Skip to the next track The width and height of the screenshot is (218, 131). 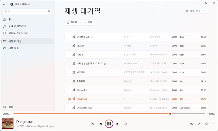pyautogui.click(x=118, y=124)
